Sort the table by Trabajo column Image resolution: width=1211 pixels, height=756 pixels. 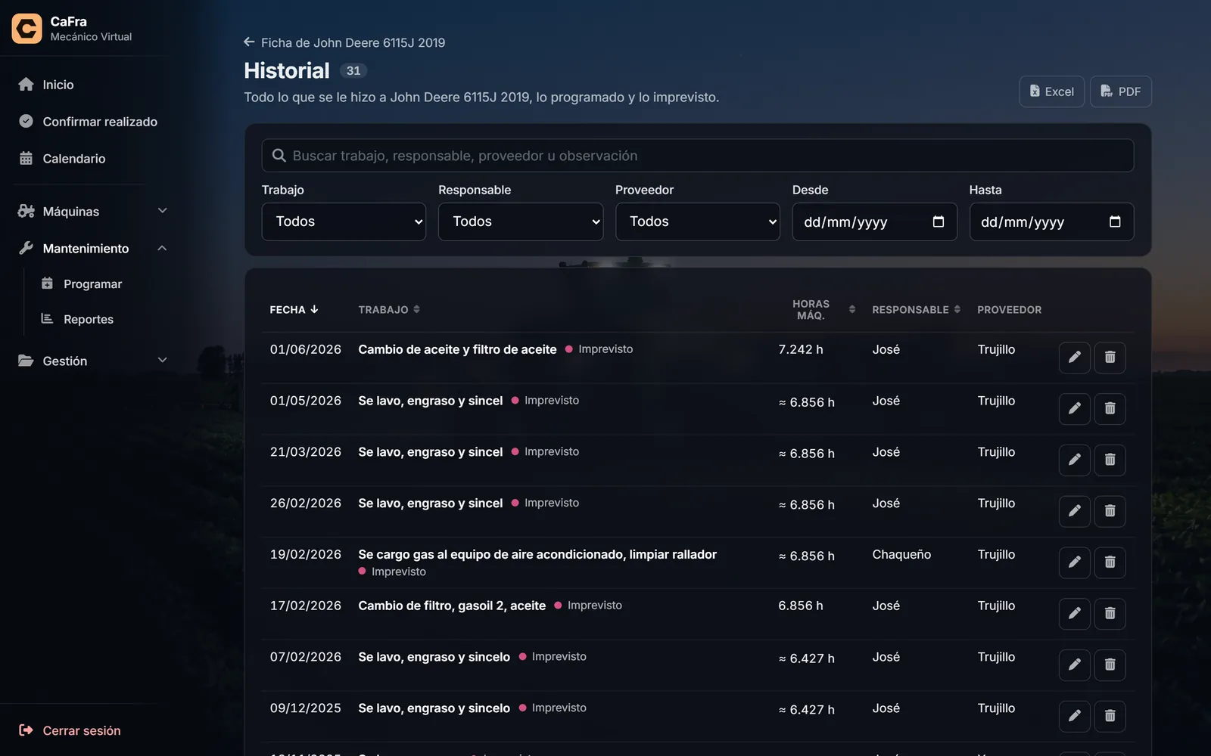[x=389, y=310]
